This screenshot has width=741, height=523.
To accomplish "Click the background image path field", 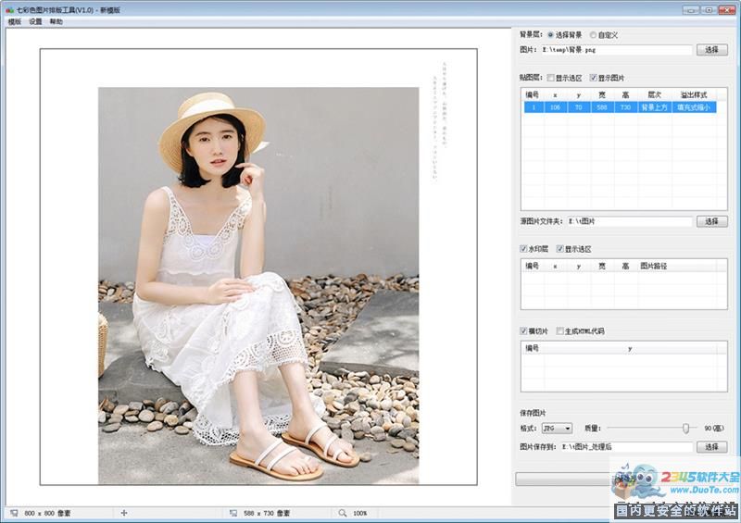I will (x=617, y=50).
